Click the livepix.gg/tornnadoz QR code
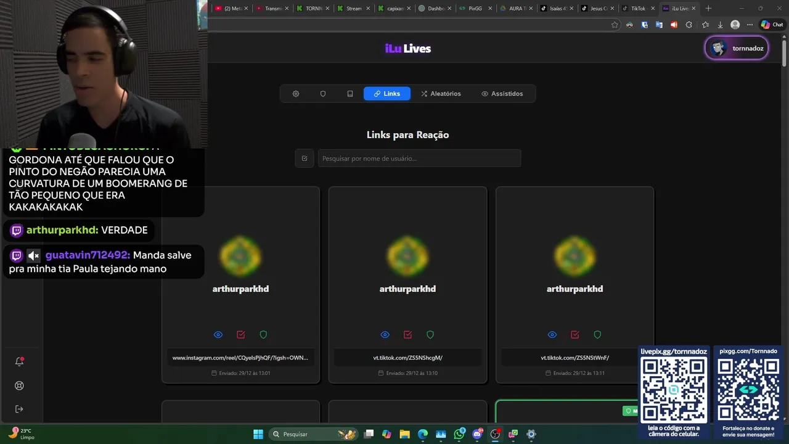This screenshot has height=444, width=789. pos(674,390)
